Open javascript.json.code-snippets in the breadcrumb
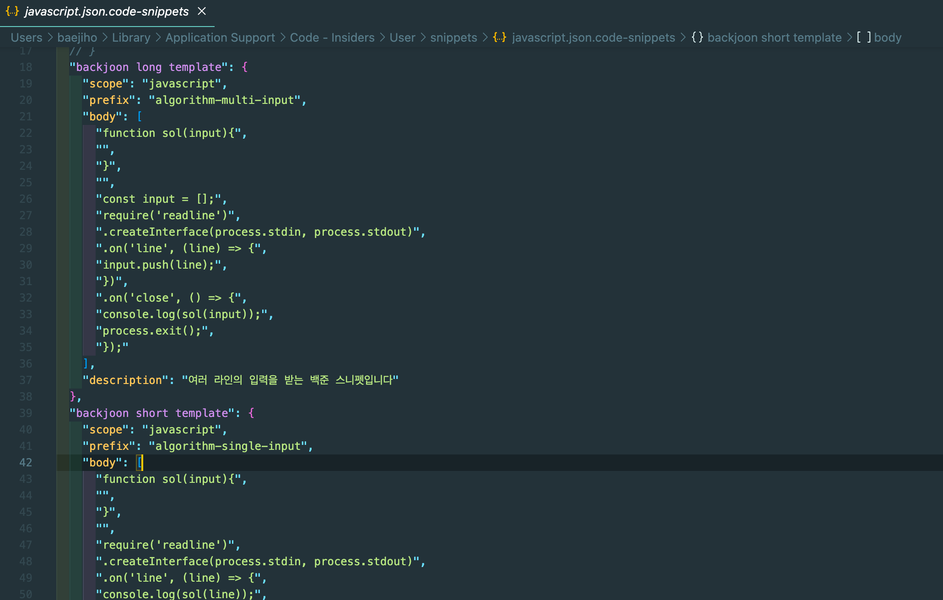Screen dimensions: 943x600 pos(593,38)
